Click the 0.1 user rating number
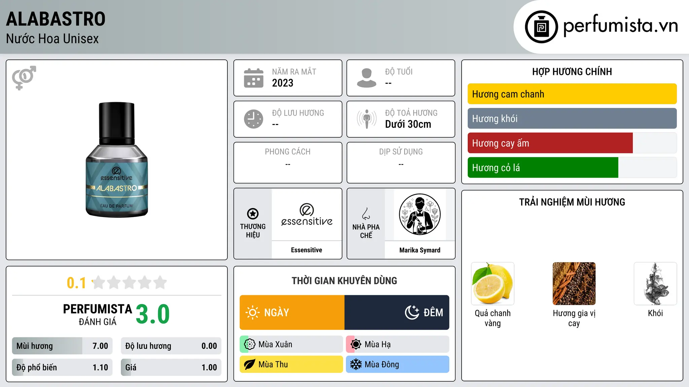 tap(76, 283)
